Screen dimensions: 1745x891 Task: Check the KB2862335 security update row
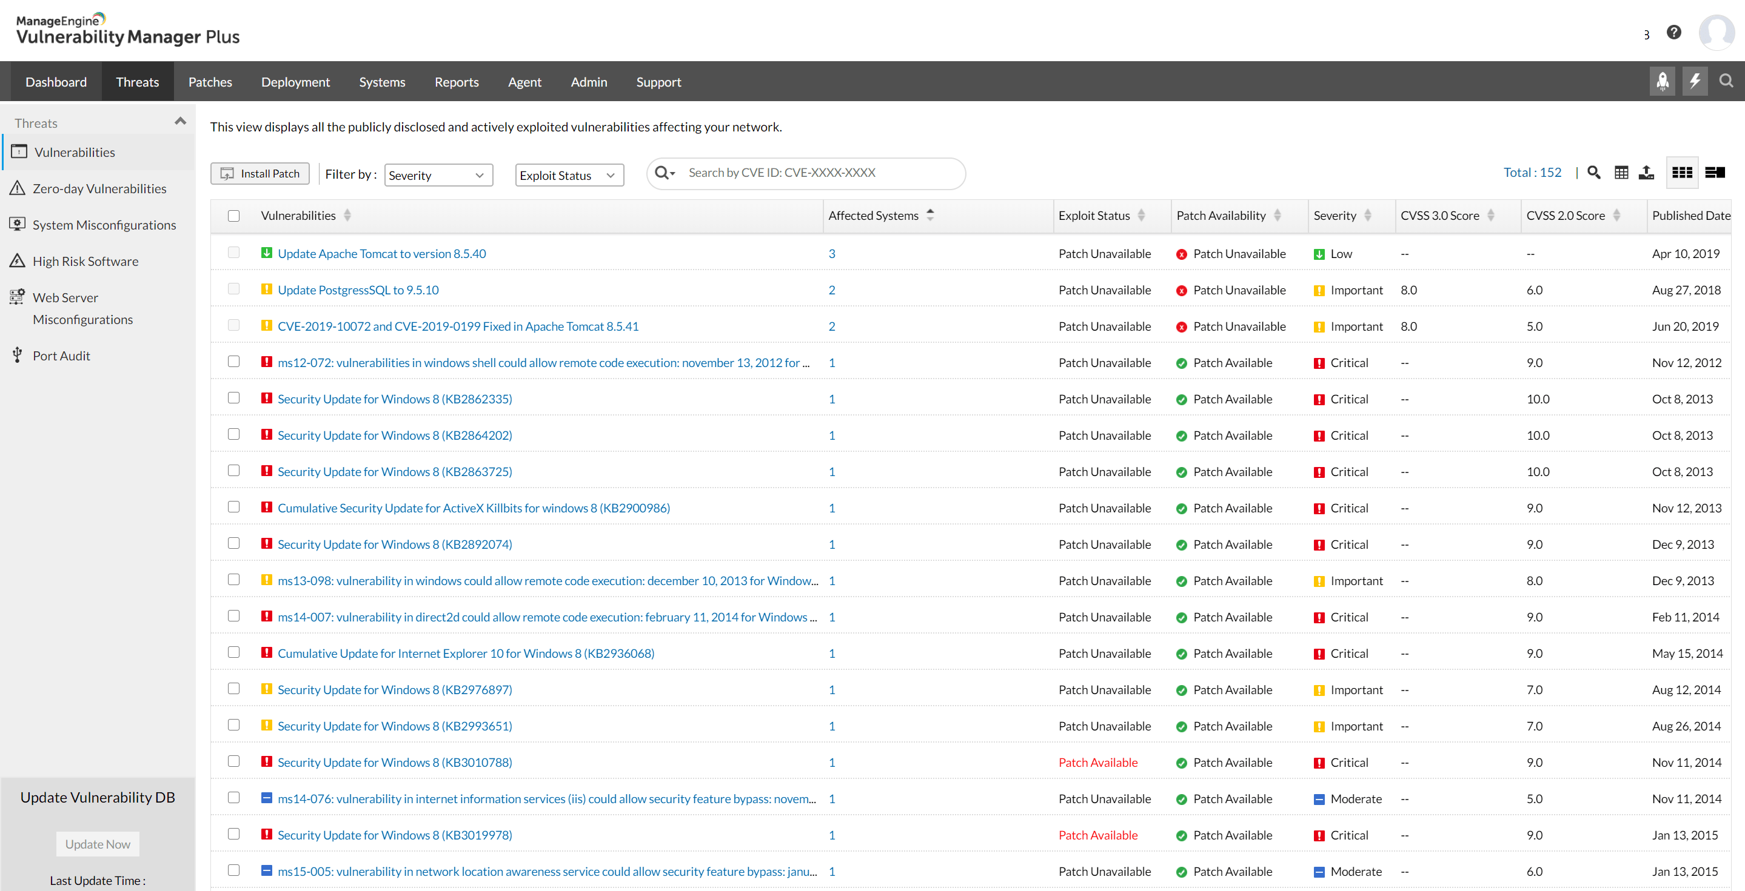point(233,398)
